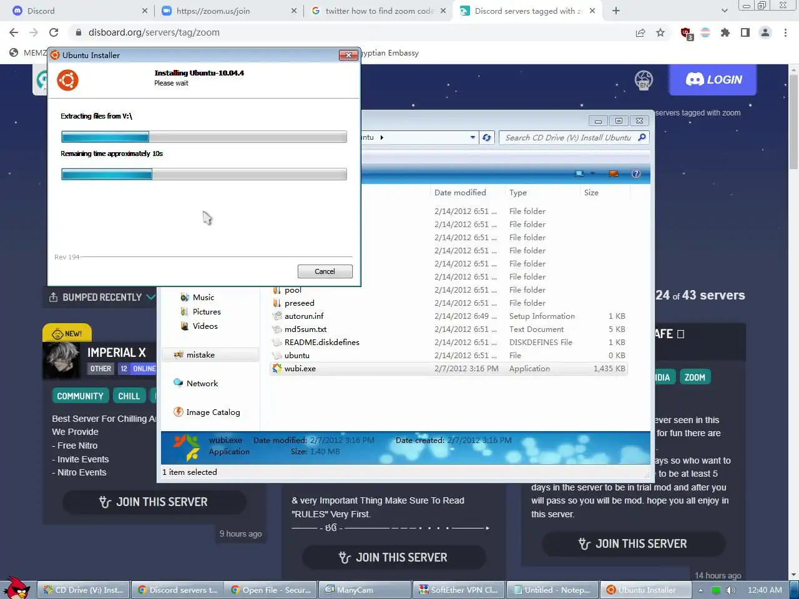Close the Discord servers tagged tab

coord(592,11)
